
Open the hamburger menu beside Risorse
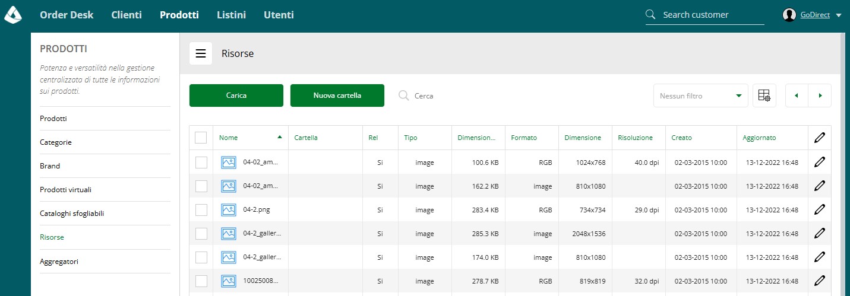[x=201, y=53]
